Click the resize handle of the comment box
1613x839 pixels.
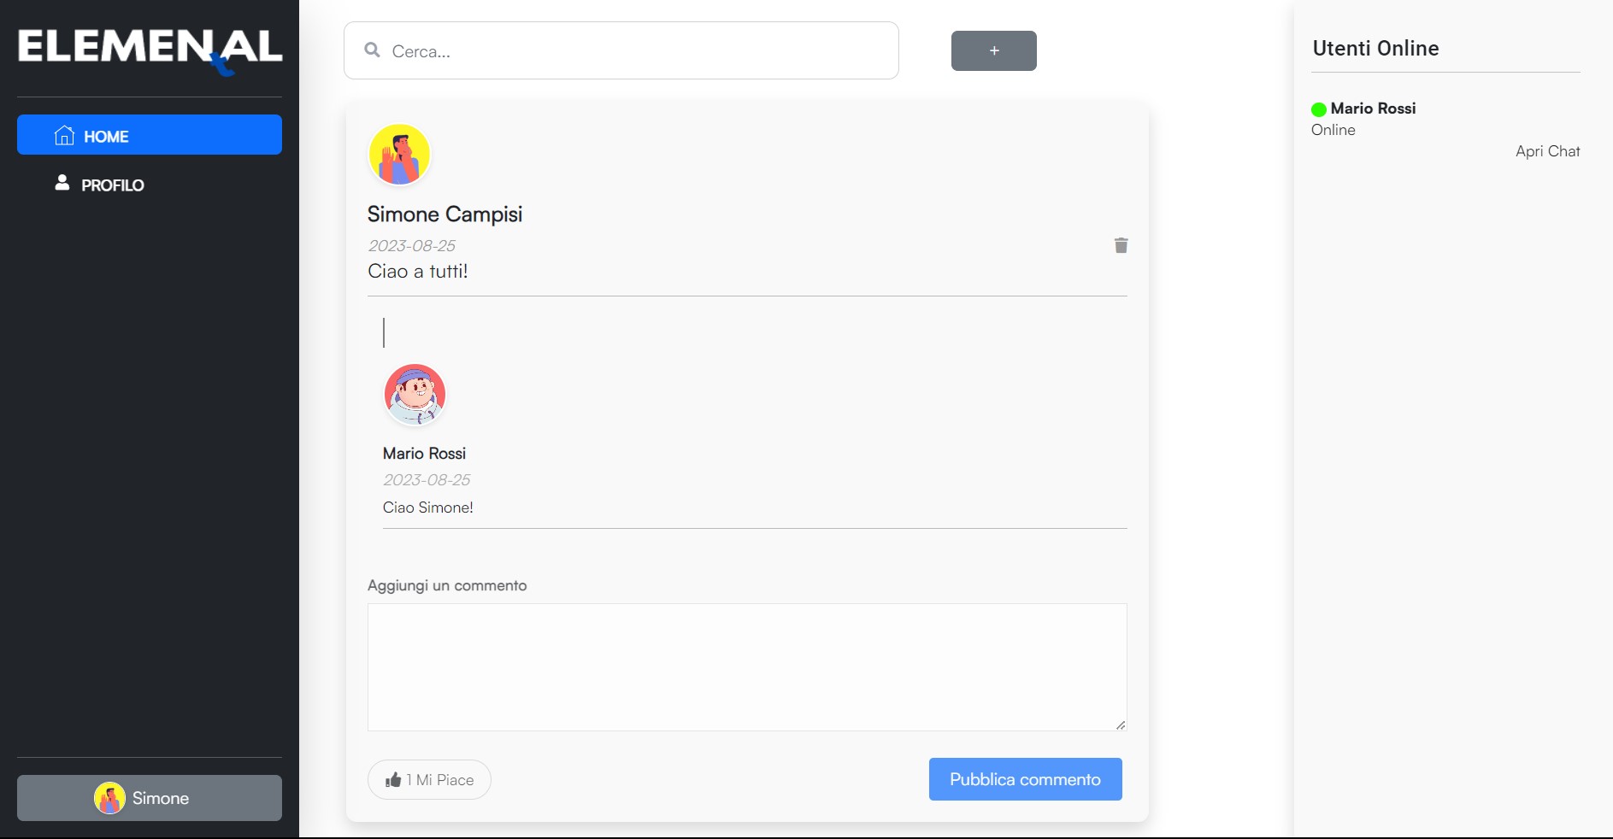(x=1120, y=725)
